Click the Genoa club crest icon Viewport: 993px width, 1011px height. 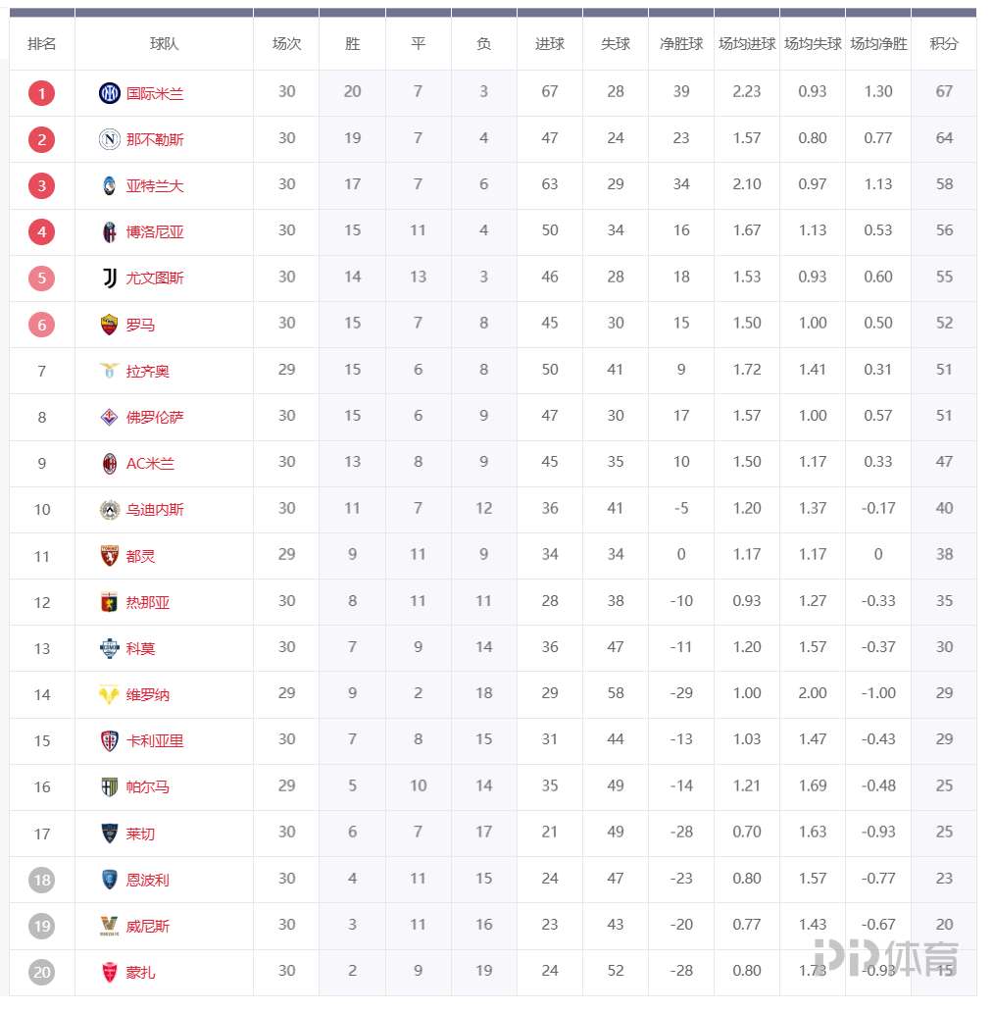coord(110,602)
